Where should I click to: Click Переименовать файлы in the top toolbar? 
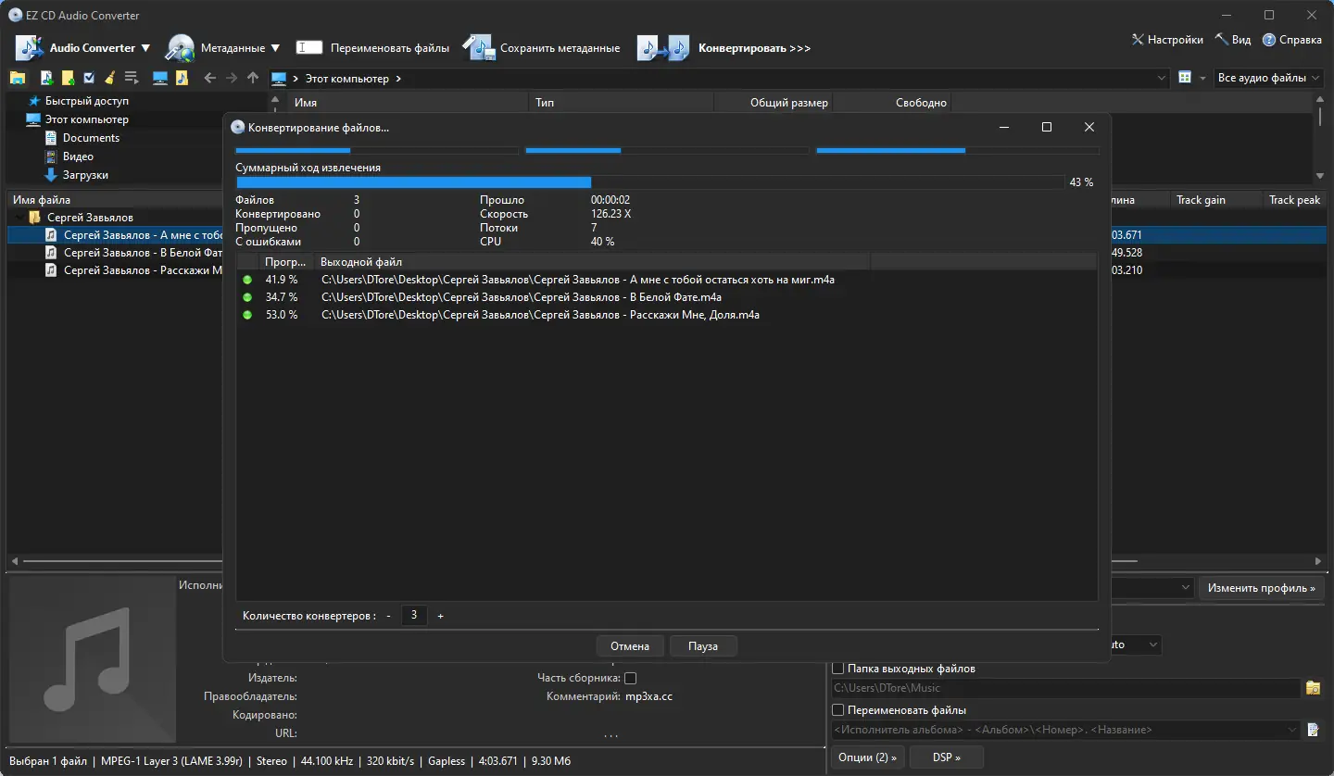(x=372, y=48)
